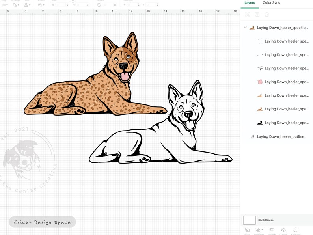Click the Blank Canvas color swatch
The width and height of the screenshot is (313, 235).
[x=249, y=220]
